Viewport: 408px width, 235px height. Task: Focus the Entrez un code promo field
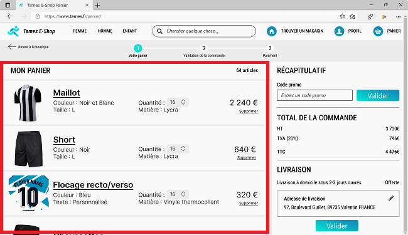pyautogui.click(x=314, y=95)
